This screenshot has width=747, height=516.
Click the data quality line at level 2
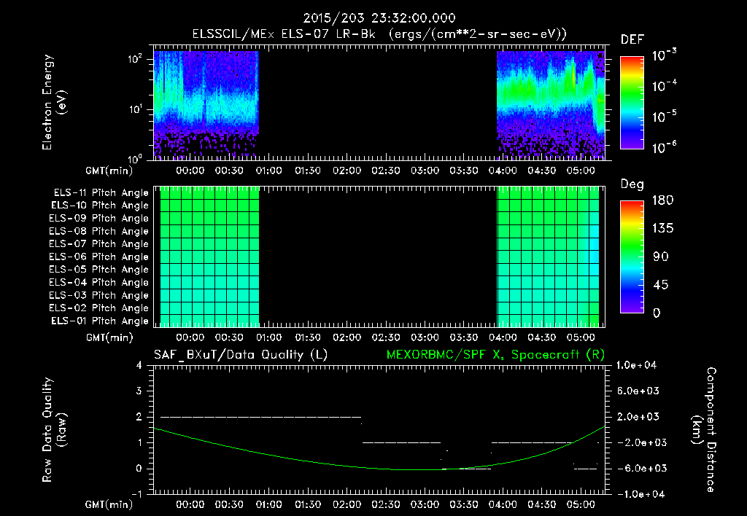pyautogui.click(x=261, y=417)
